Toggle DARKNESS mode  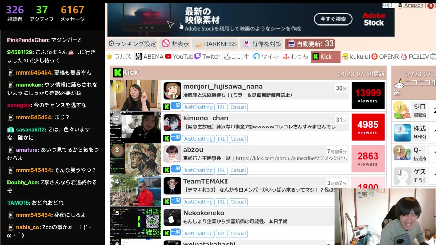[x=216, y=44]
